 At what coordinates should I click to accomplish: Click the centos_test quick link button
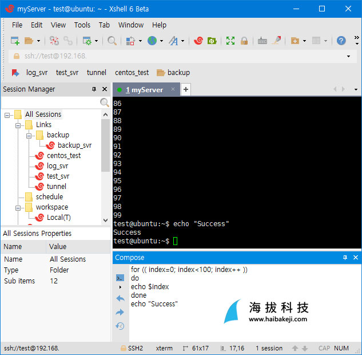point(132,73)
